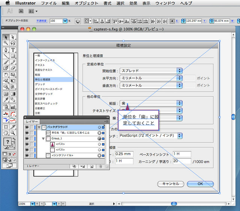Select the Perspective Grid tool
The height and width of the screenshot is (211, 240).
tap(13, 87)
